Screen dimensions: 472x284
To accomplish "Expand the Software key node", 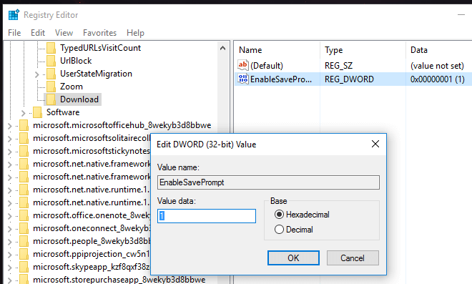I will click(x=23, y=113).
